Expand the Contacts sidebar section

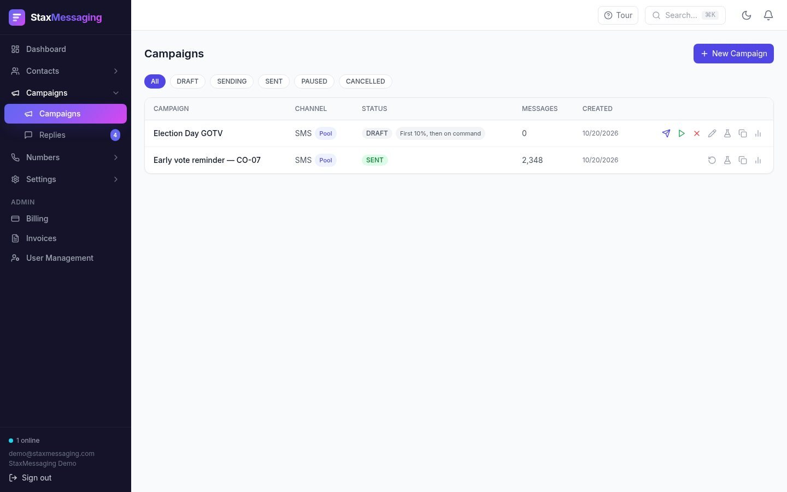pyautogui.click(x=66, y=71)
